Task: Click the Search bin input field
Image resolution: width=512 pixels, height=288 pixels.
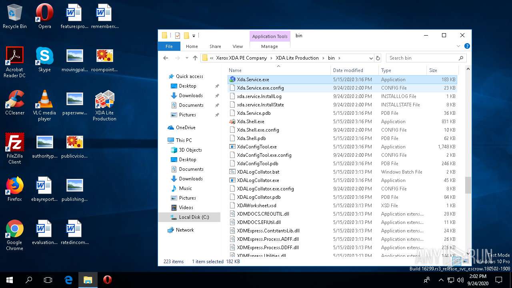Action: click(426, 58)
